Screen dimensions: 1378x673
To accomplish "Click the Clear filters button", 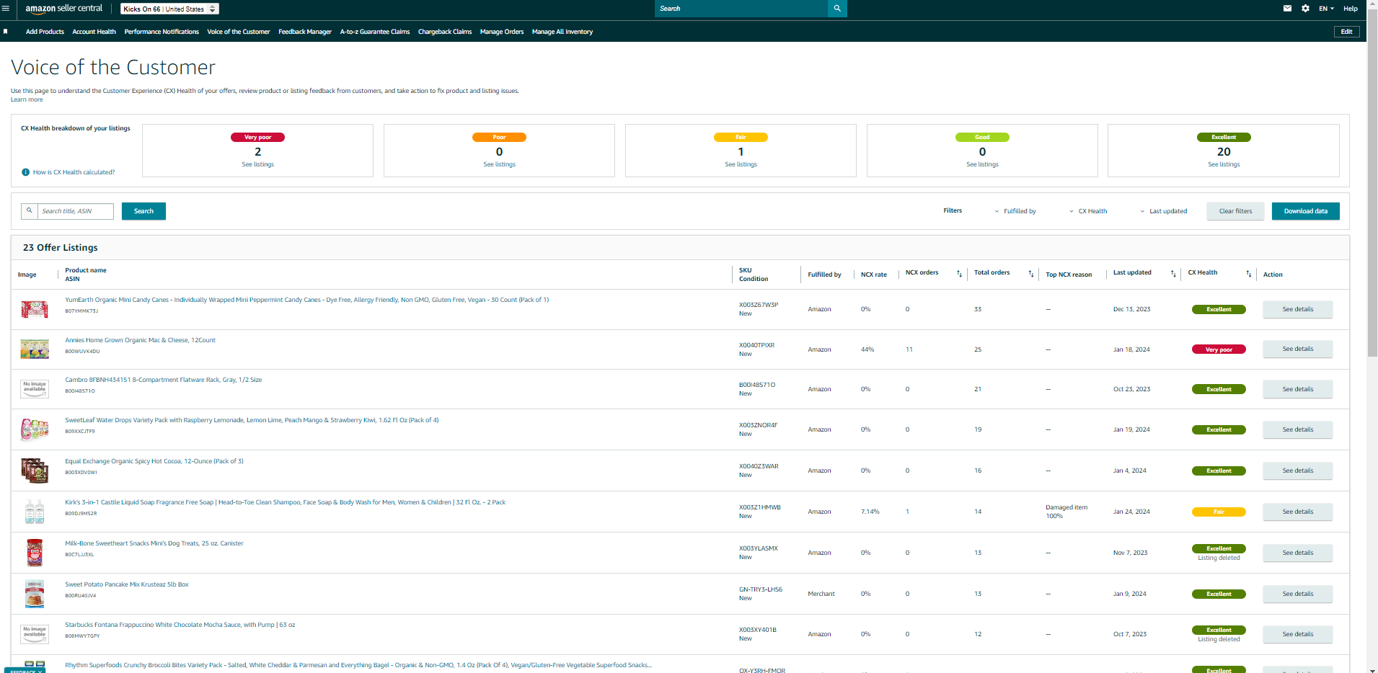I will click(1235, 211).
